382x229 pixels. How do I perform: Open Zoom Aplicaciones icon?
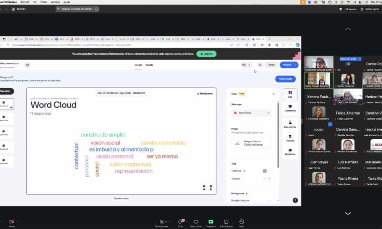pos(226,222)
